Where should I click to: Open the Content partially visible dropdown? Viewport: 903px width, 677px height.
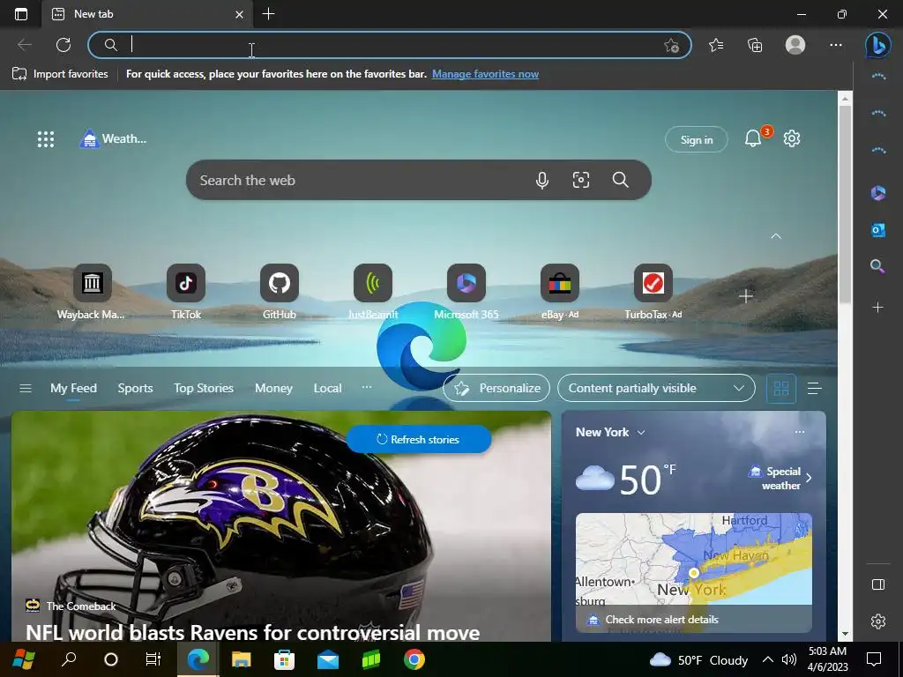[656, 389]
